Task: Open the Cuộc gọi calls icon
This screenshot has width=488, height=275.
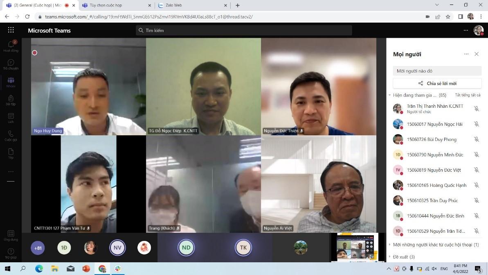Action: coord(11,136)
